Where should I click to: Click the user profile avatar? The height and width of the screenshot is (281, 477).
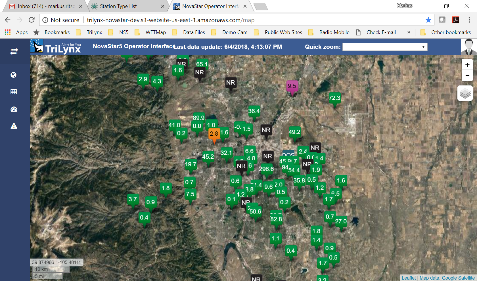pos(468,47)
